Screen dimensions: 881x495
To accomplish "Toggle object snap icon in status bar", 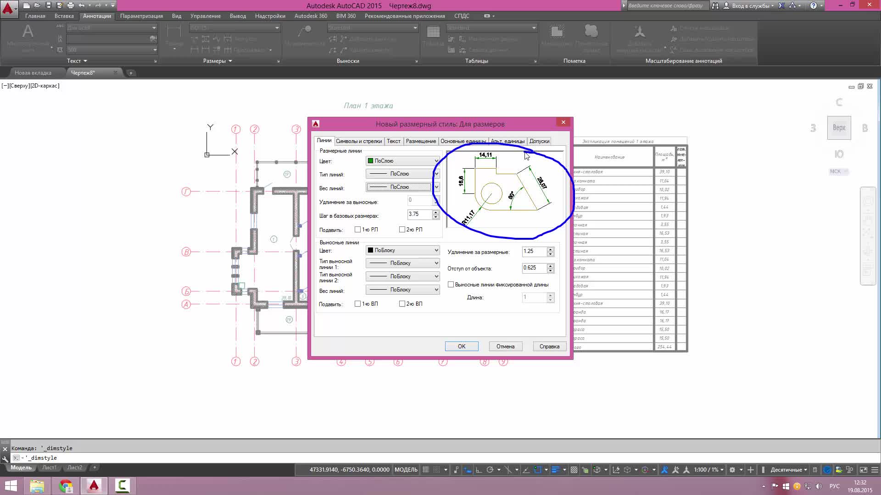I will [x=537, y=470].
